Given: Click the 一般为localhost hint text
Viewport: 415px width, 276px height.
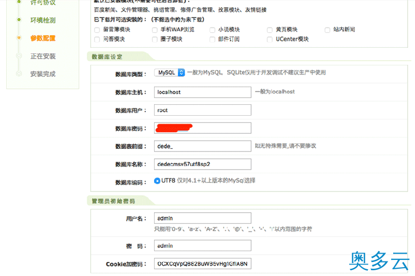Looking at the screenshot, I should pyautogui.click(x=275, y=92).
